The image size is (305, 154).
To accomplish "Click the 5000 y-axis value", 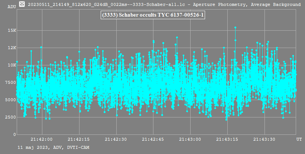I will 11,100.
